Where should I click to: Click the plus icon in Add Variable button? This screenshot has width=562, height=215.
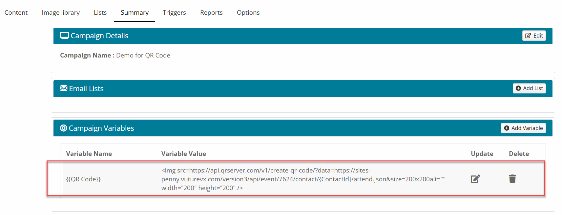(x=507, y=128)
